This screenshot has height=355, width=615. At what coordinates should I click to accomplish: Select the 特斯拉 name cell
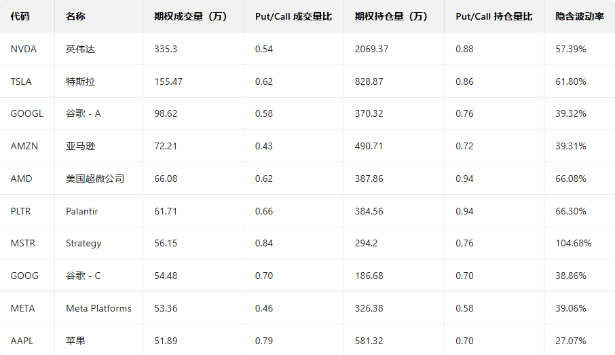click(x=81, y=81)
